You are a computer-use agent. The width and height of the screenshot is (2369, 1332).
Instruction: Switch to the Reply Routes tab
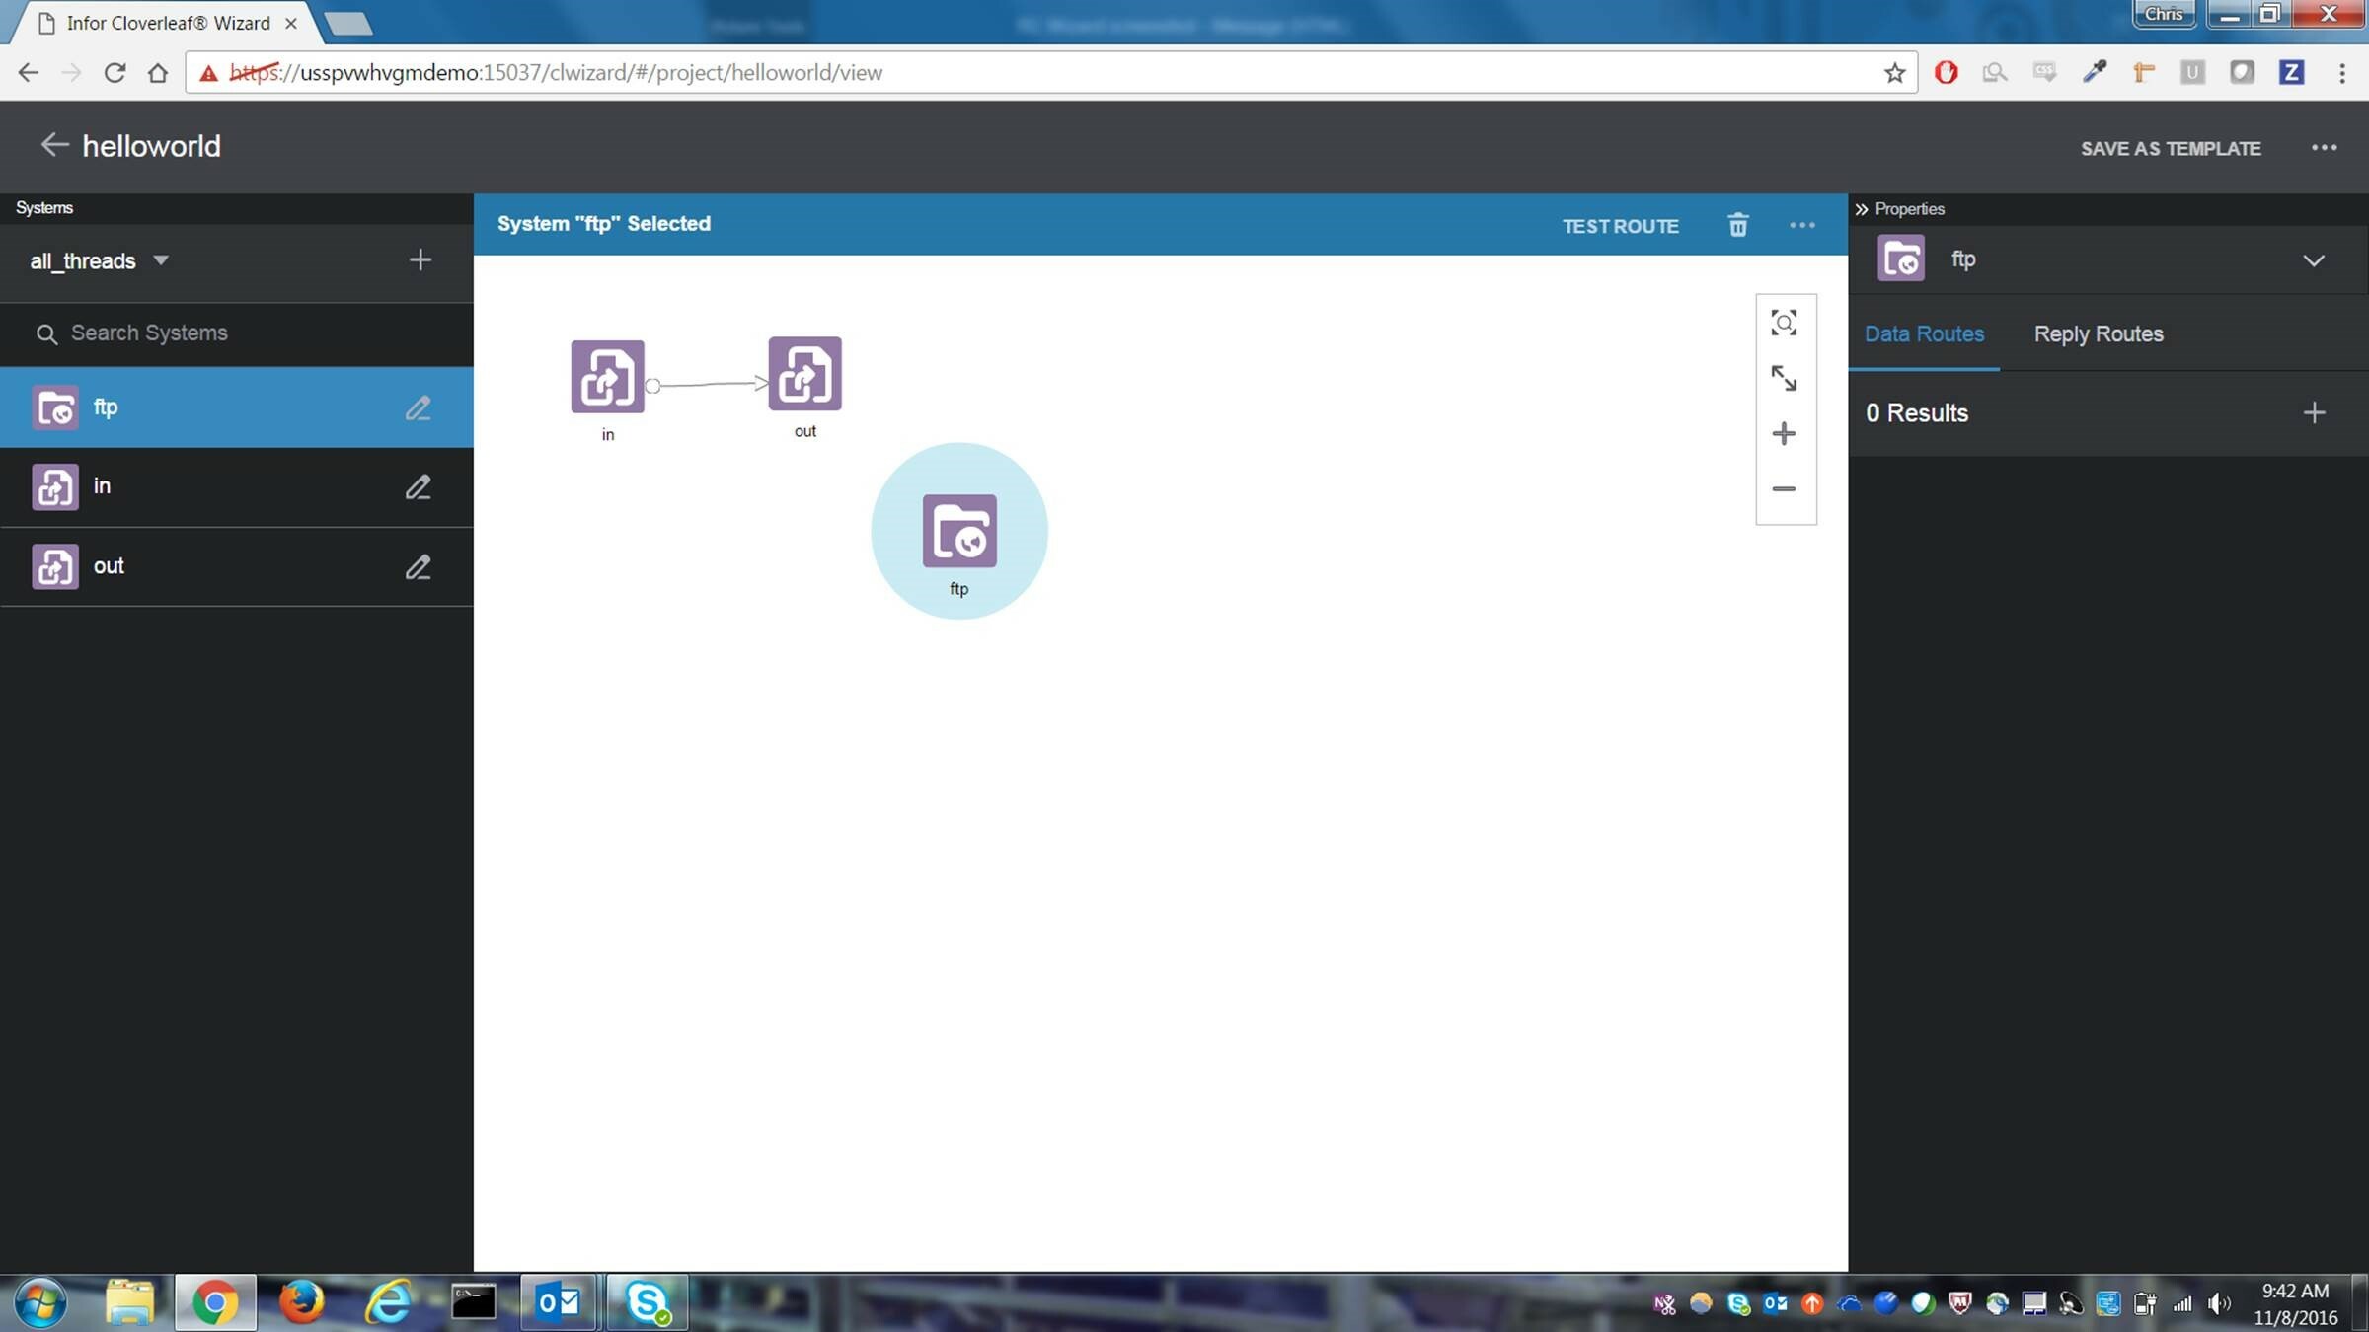tap(2098, 333)
